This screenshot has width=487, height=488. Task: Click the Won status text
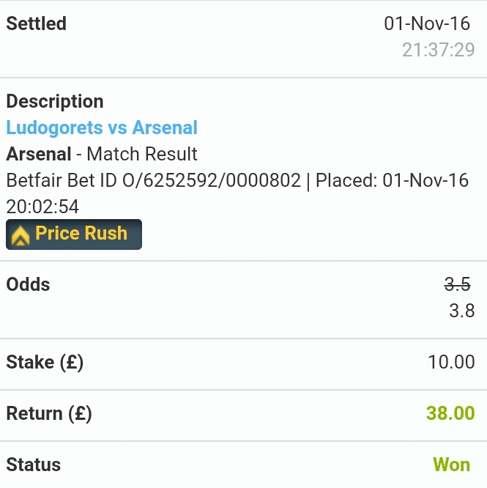point(451,465)
